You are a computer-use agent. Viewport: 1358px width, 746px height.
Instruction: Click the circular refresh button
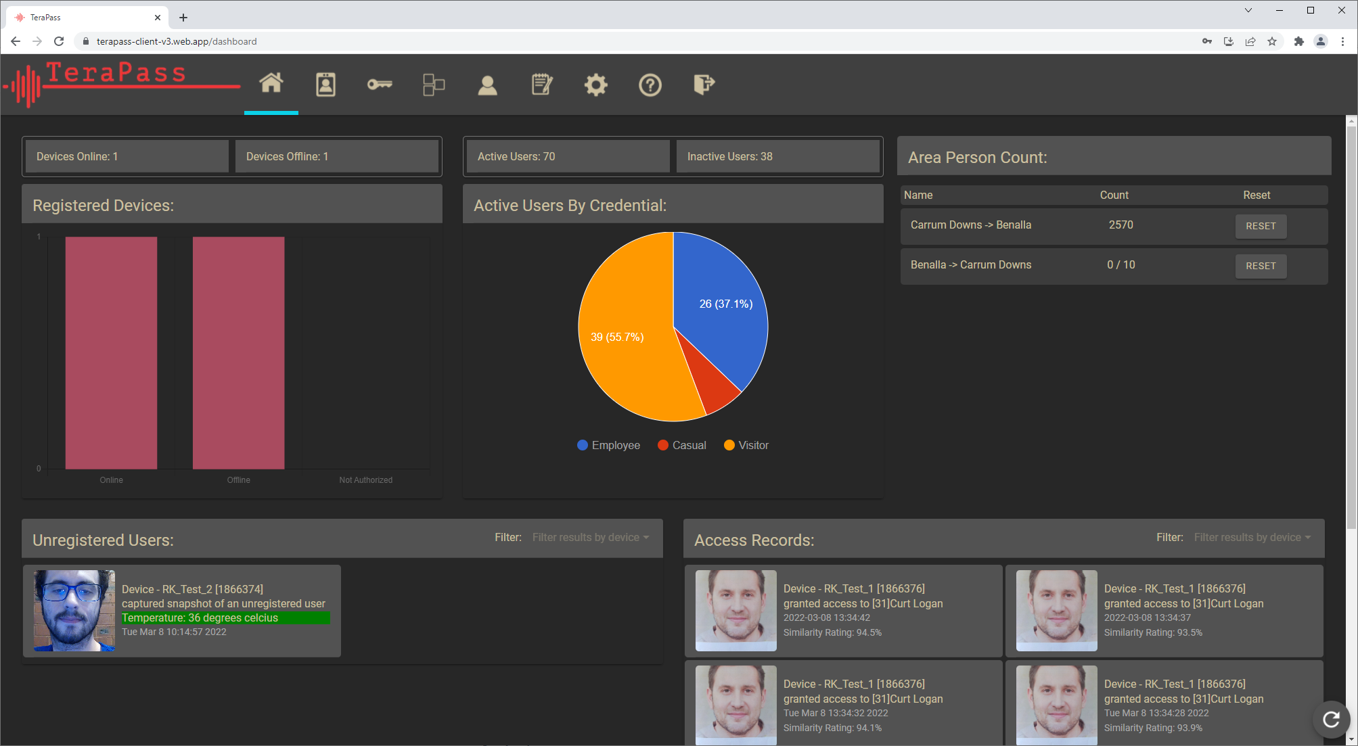coord(1331,719)
